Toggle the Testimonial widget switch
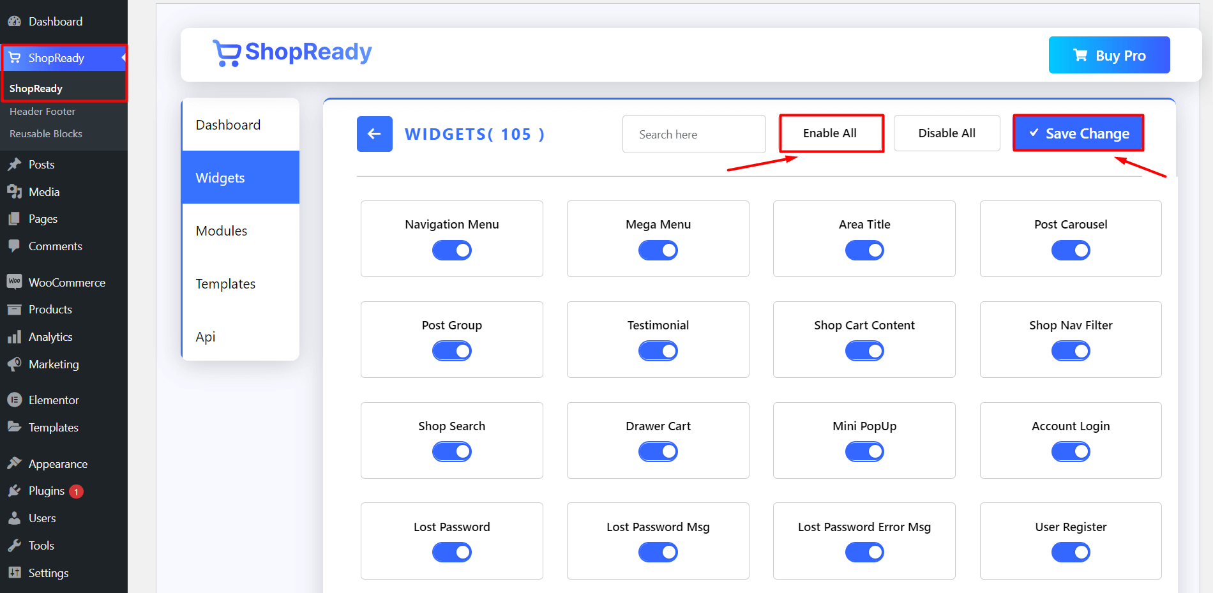 point(658,351)
